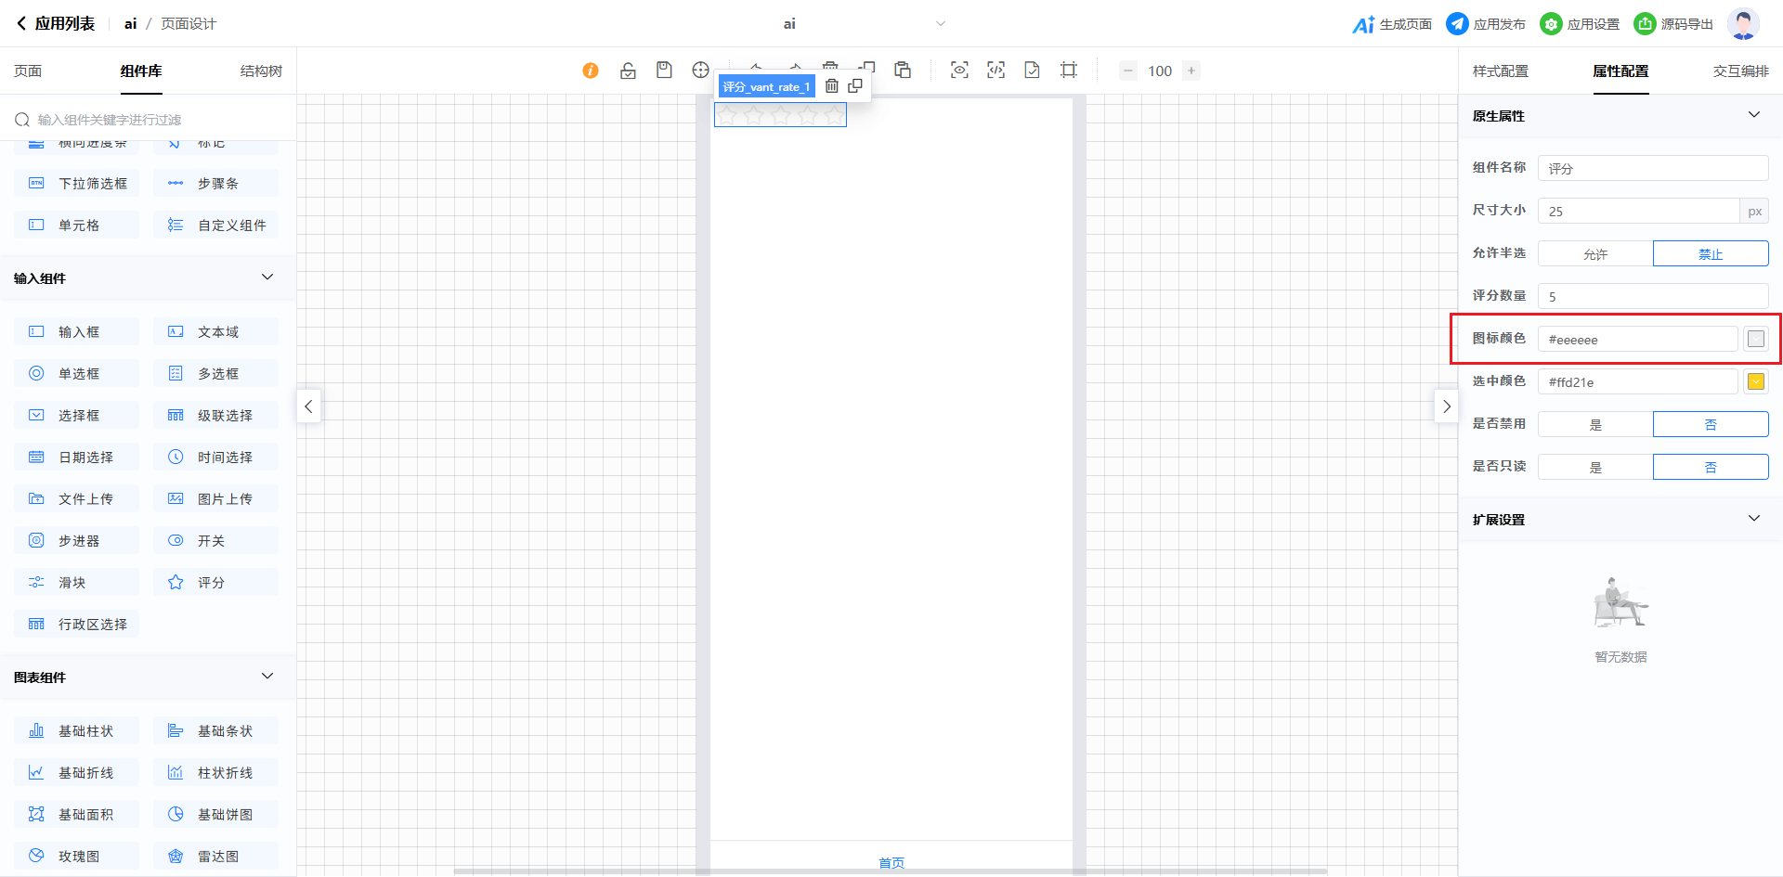This screenshot has height=877, width=1783.
Task: Open the 选中颜色 yellow color swatch
Action: tap(1755, 381)
